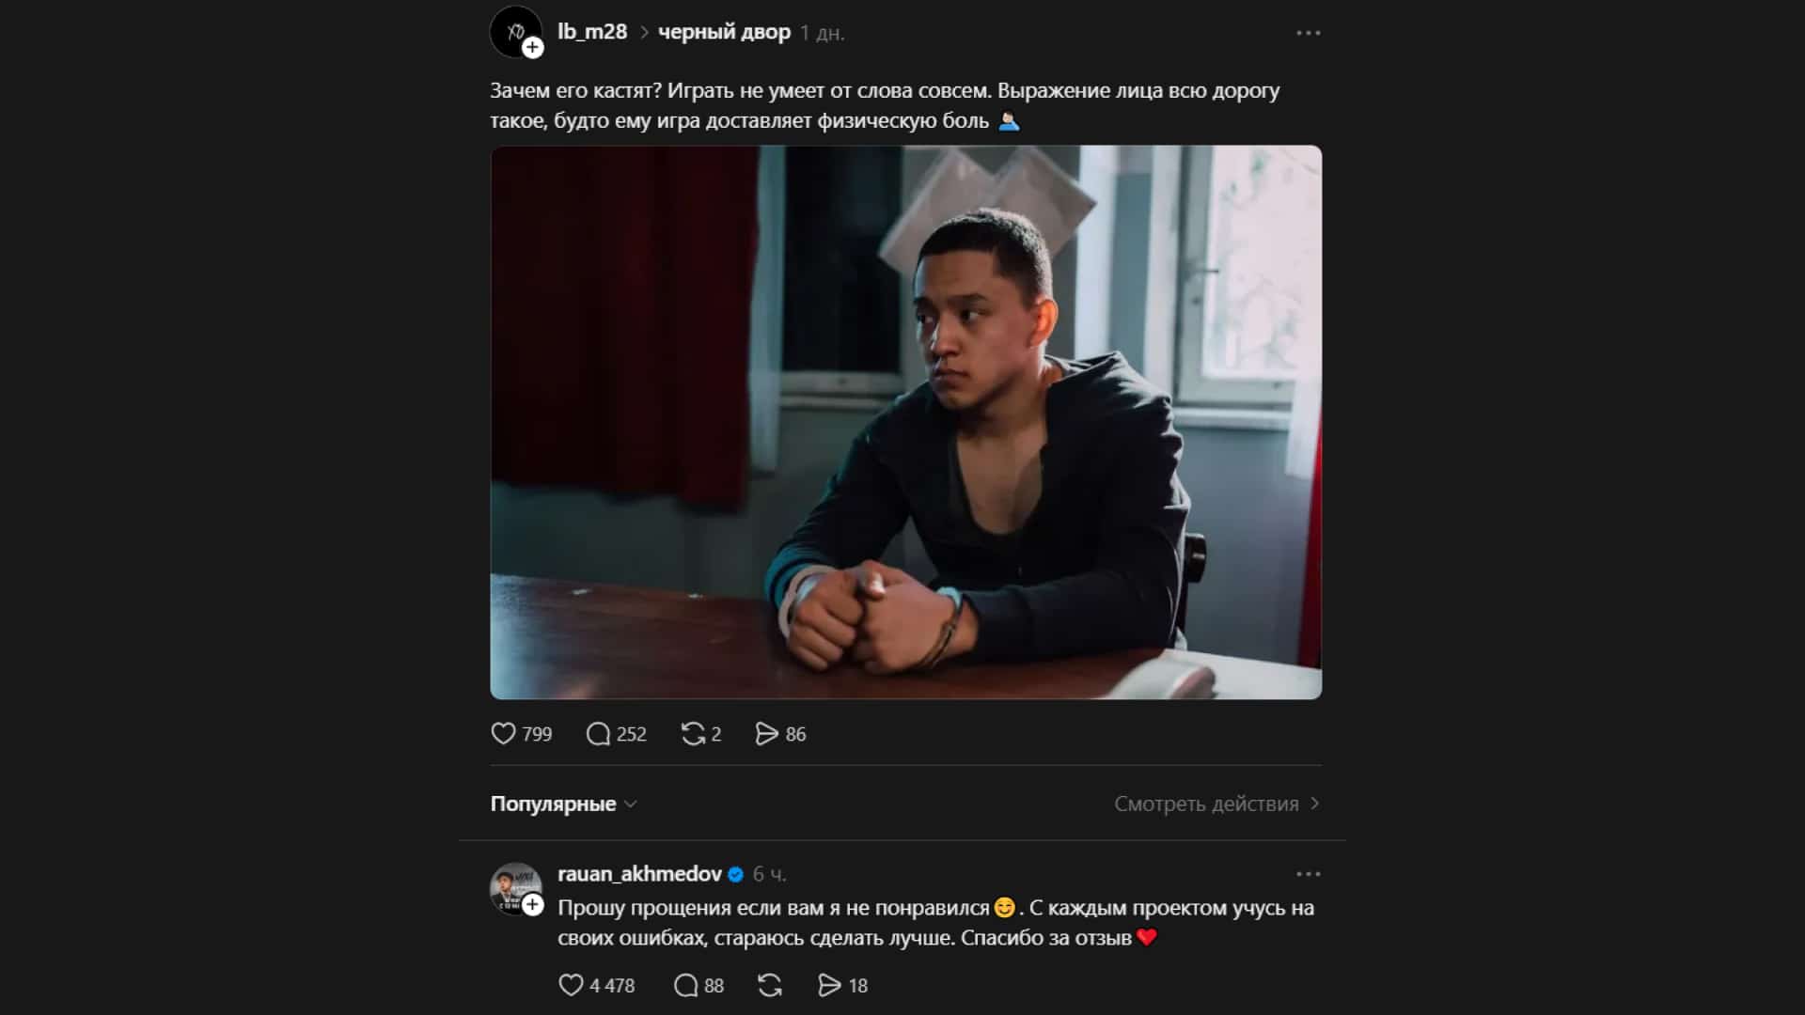Open rauan_akhmedov's profile from username
This screenshot has height=1015, width=1805.
[639, 874]
